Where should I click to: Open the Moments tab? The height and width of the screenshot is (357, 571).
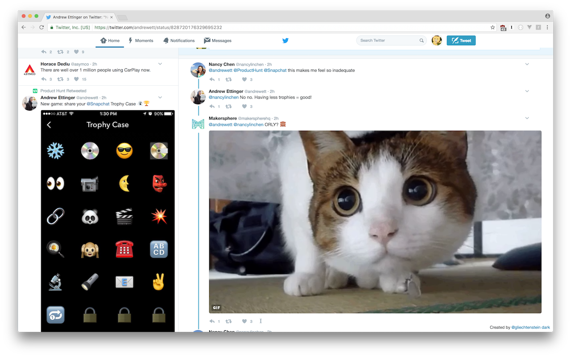pyautogui.click(x=141, y=41)
